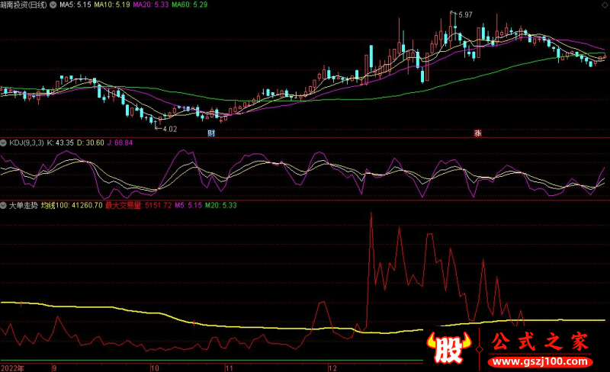
Task: Click the 涨 event marker
Action: click(478, 133)
